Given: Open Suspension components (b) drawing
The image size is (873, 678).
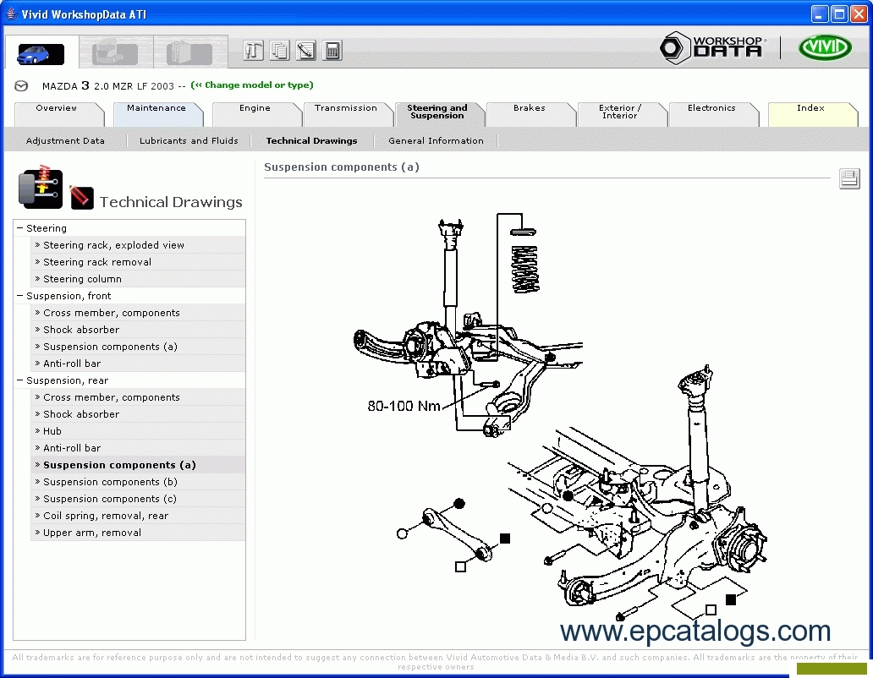Looking at the screenshot, I should (138, 482).
